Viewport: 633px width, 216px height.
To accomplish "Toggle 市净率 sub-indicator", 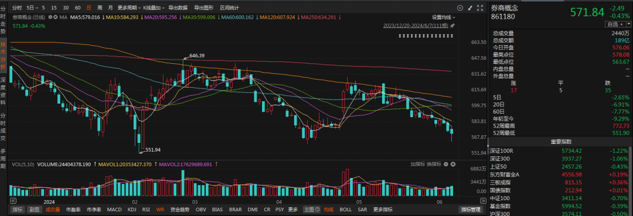I will pyautogui.click(x=93, y=210).
